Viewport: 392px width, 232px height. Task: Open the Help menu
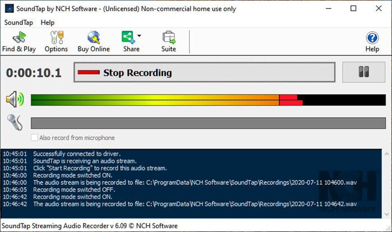(48, 22)
